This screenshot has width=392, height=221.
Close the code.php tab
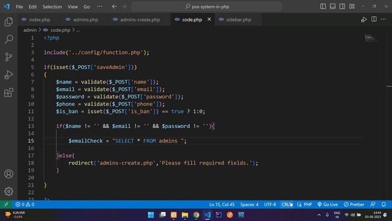pos(209,19)
